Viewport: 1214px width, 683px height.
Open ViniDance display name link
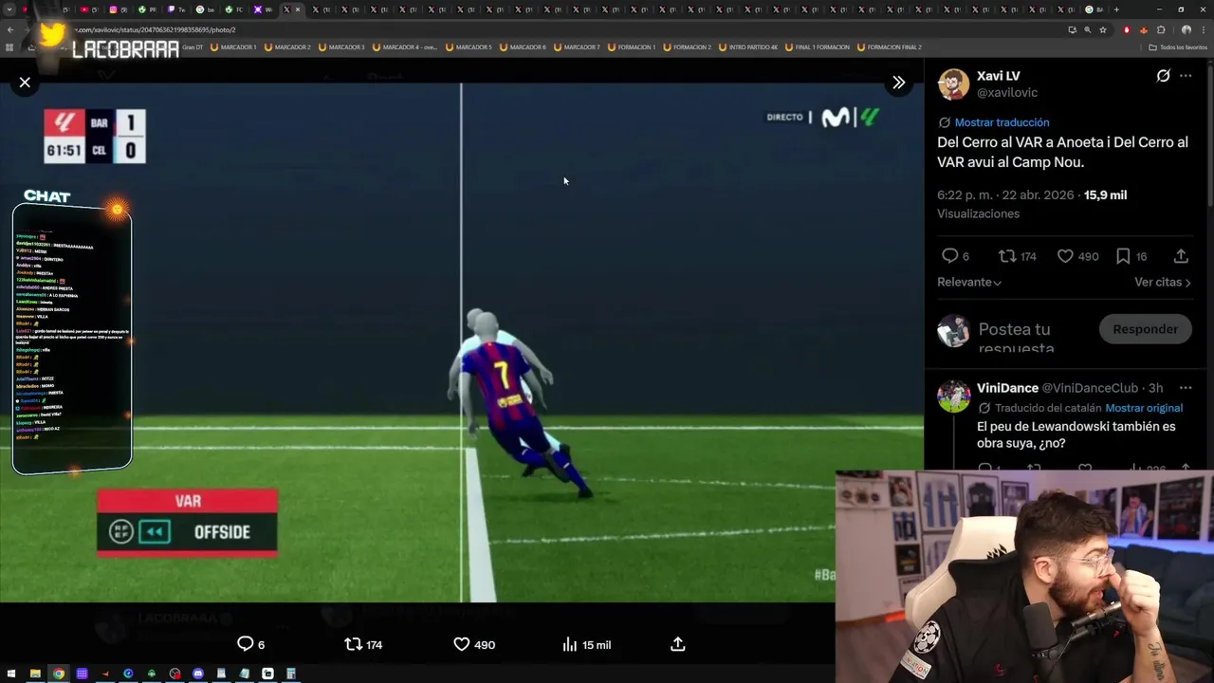(x=1007, y=388)
